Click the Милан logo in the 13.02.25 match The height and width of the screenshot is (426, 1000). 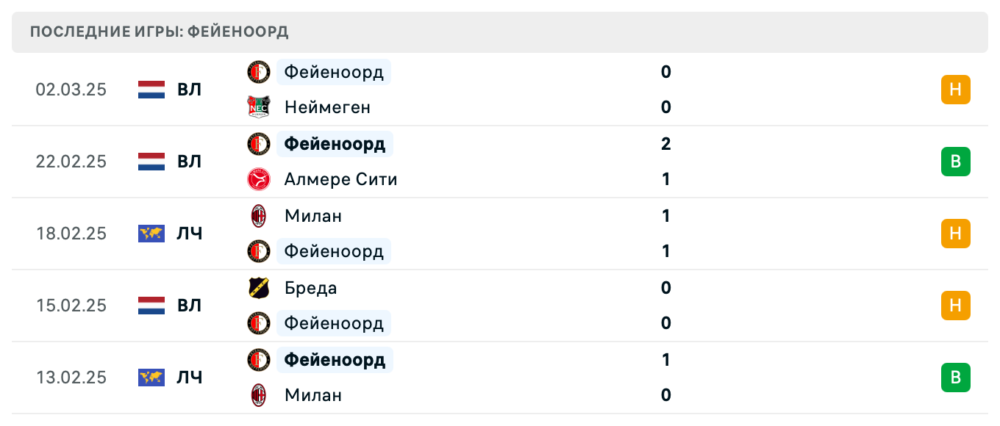(258, 395)
